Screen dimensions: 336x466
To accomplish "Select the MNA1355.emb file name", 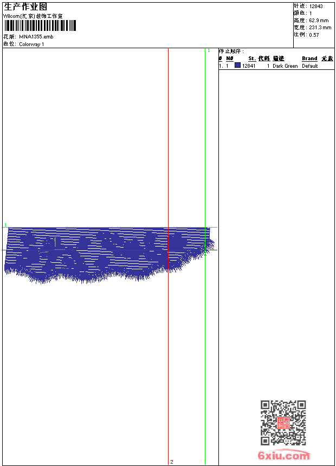I will tap(36, 37).
